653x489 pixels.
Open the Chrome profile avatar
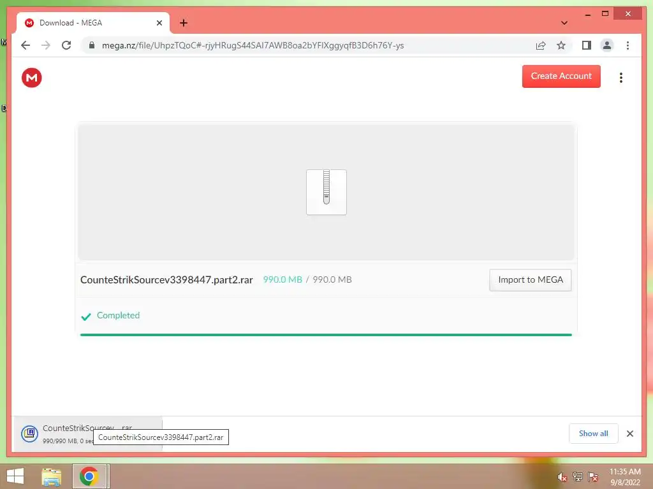(x=607, y=45)
